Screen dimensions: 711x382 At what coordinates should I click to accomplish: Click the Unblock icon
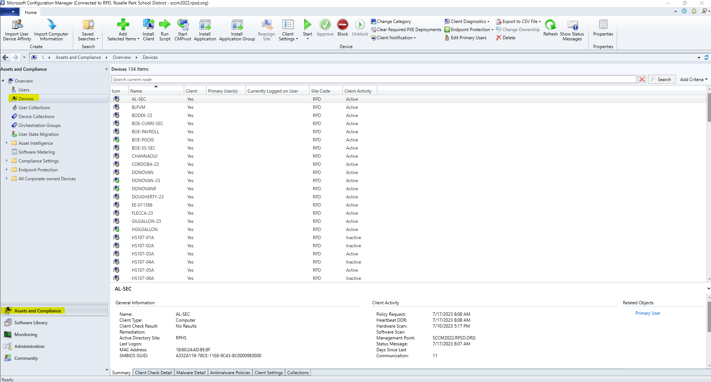[x=360, y=25]
